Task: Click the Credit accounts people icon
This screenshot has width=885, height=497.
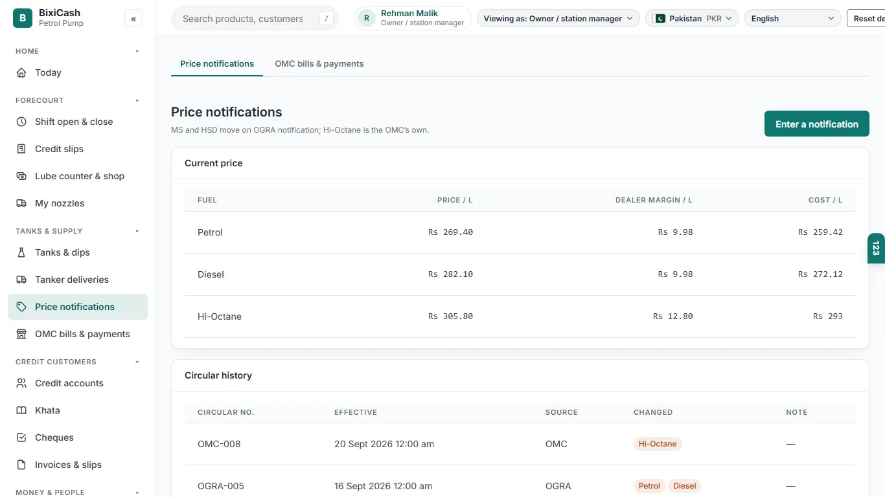Action: click(x=21, y=383)
